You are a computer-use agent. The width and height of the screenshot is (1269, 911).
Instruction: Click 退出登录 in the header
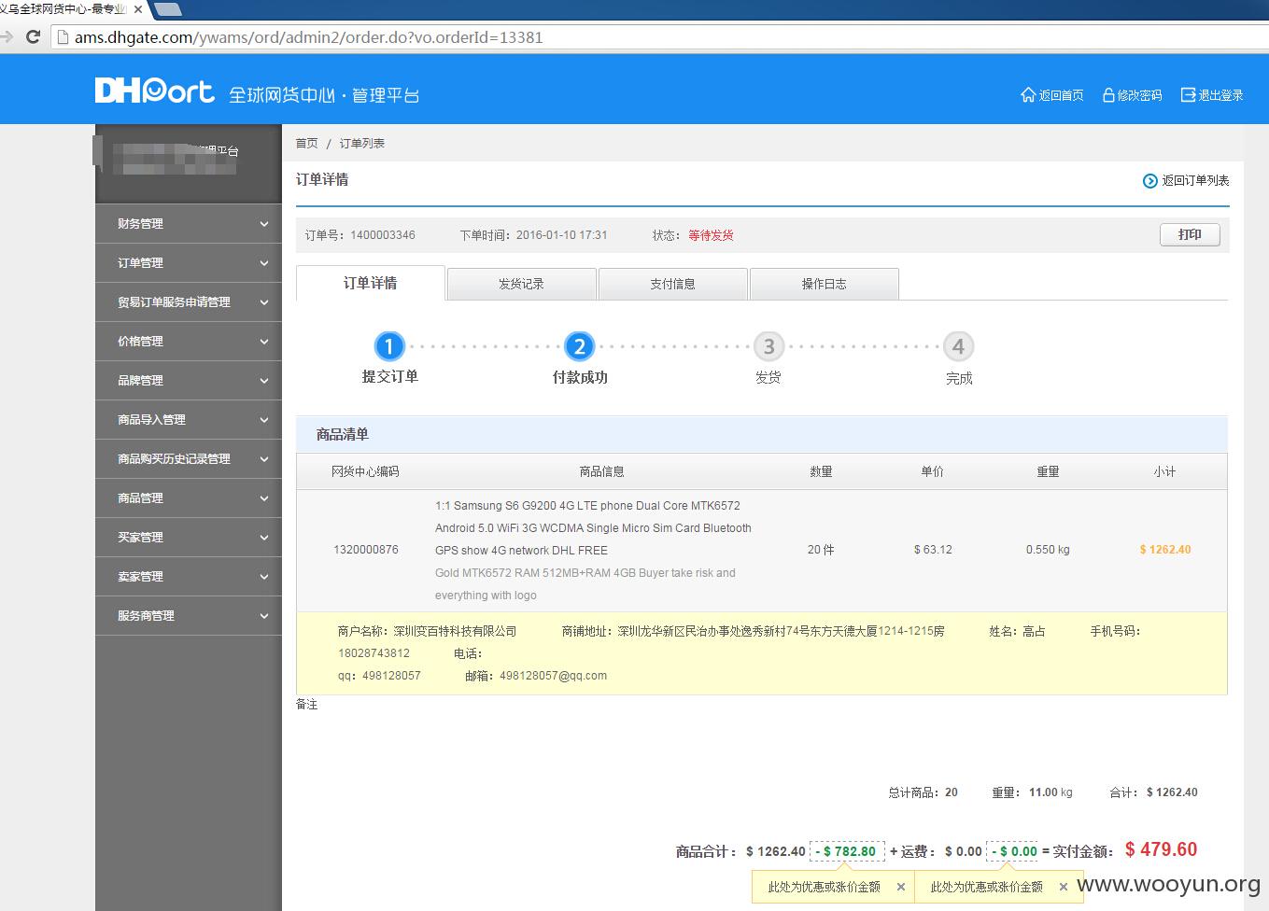coord(1220,95)
